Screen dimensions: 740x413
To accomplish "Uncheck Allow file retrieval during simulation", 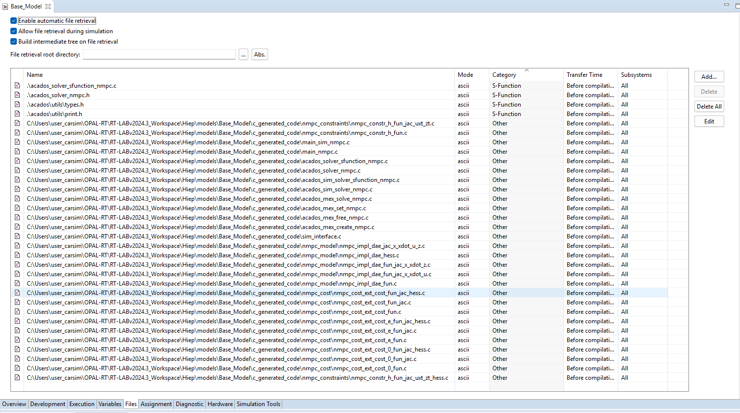I will (14, 31).
